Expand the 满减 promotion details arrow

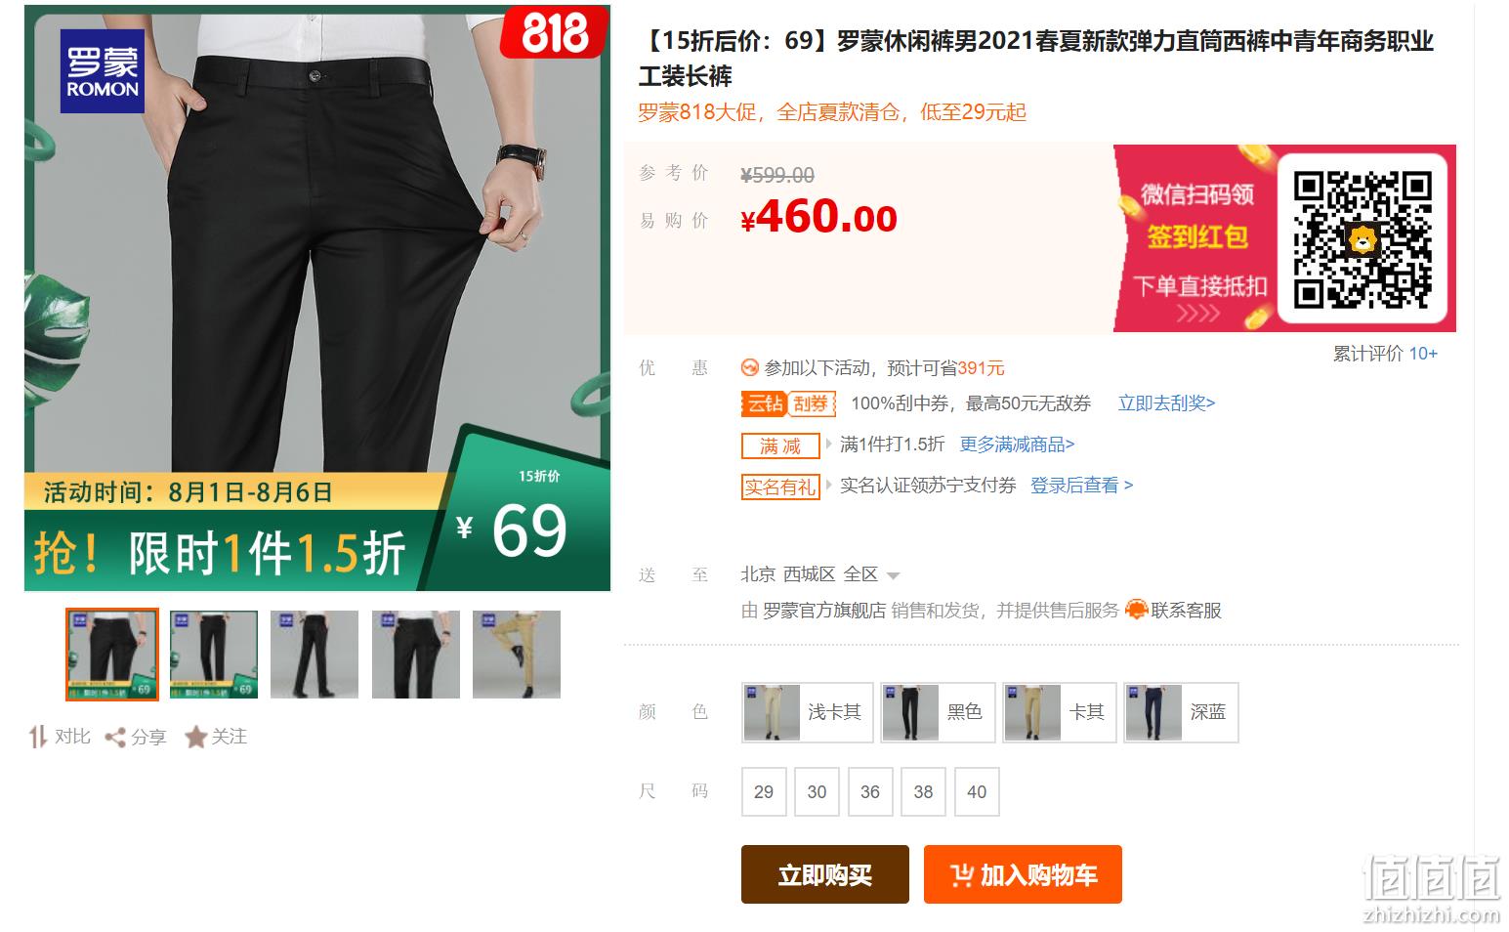(830, 445)
